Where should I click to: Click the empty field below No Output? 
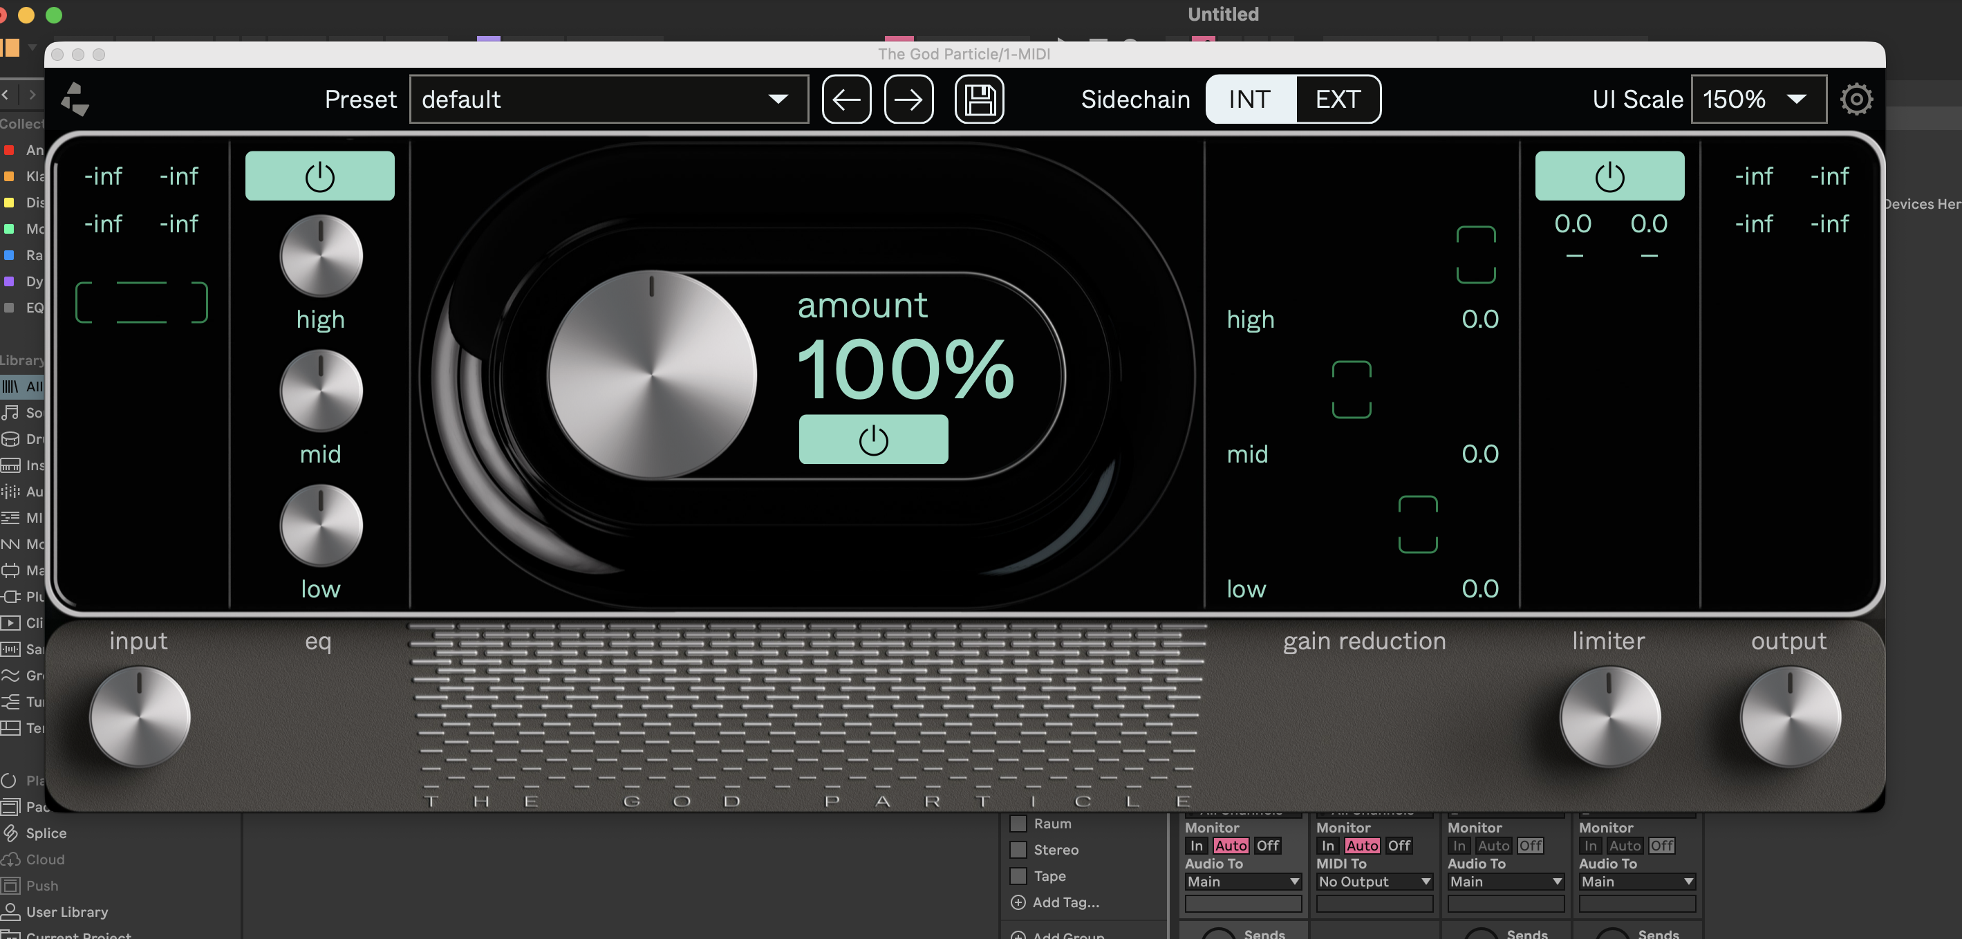point(1375,904)
